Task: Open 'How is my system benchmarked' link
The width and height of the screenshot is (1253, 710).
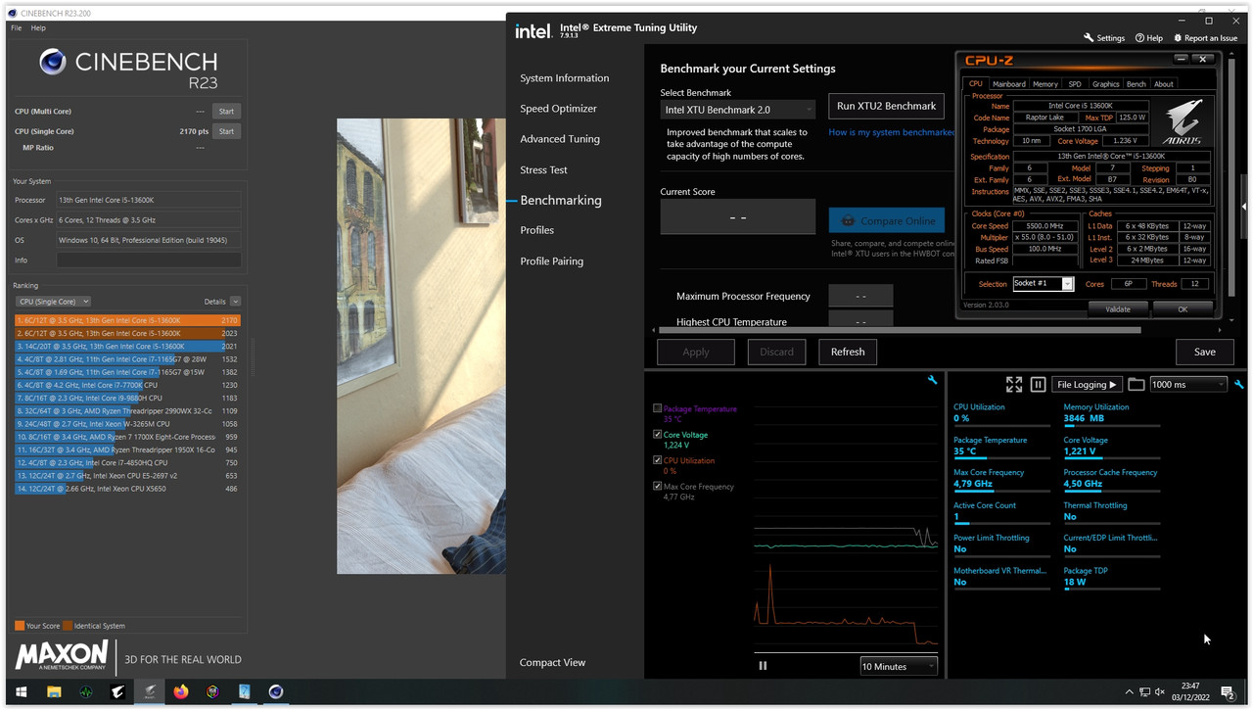Action: coord(892,132)
